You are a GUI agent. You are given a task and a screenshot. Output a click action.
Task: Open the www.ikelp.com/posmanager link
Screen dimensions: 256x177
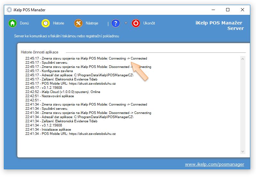214,164
